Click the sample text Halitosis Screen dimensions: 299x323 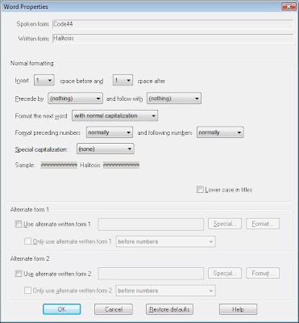[90, 165]
